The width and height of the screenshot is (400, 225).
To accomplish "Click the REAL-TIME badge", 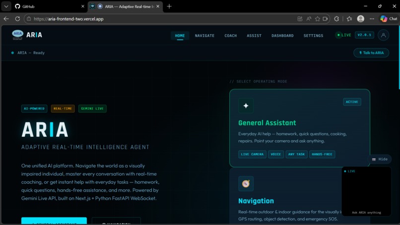I will click(x=63, y=109).
